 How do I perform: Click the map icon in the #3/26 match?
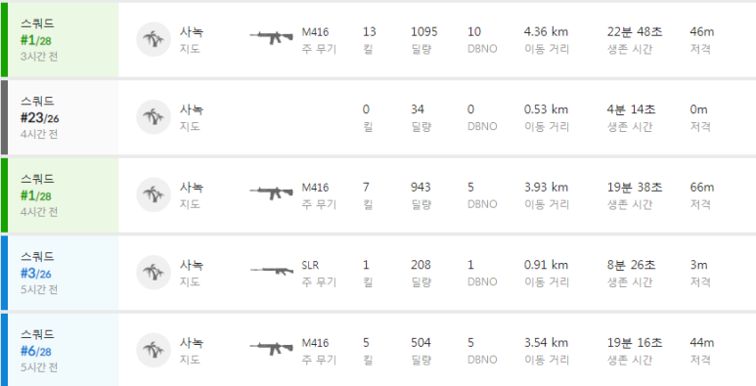coord(154,273)
